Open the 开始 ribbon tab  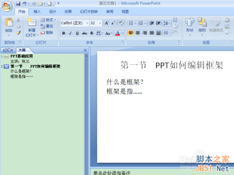coord(22,12)
